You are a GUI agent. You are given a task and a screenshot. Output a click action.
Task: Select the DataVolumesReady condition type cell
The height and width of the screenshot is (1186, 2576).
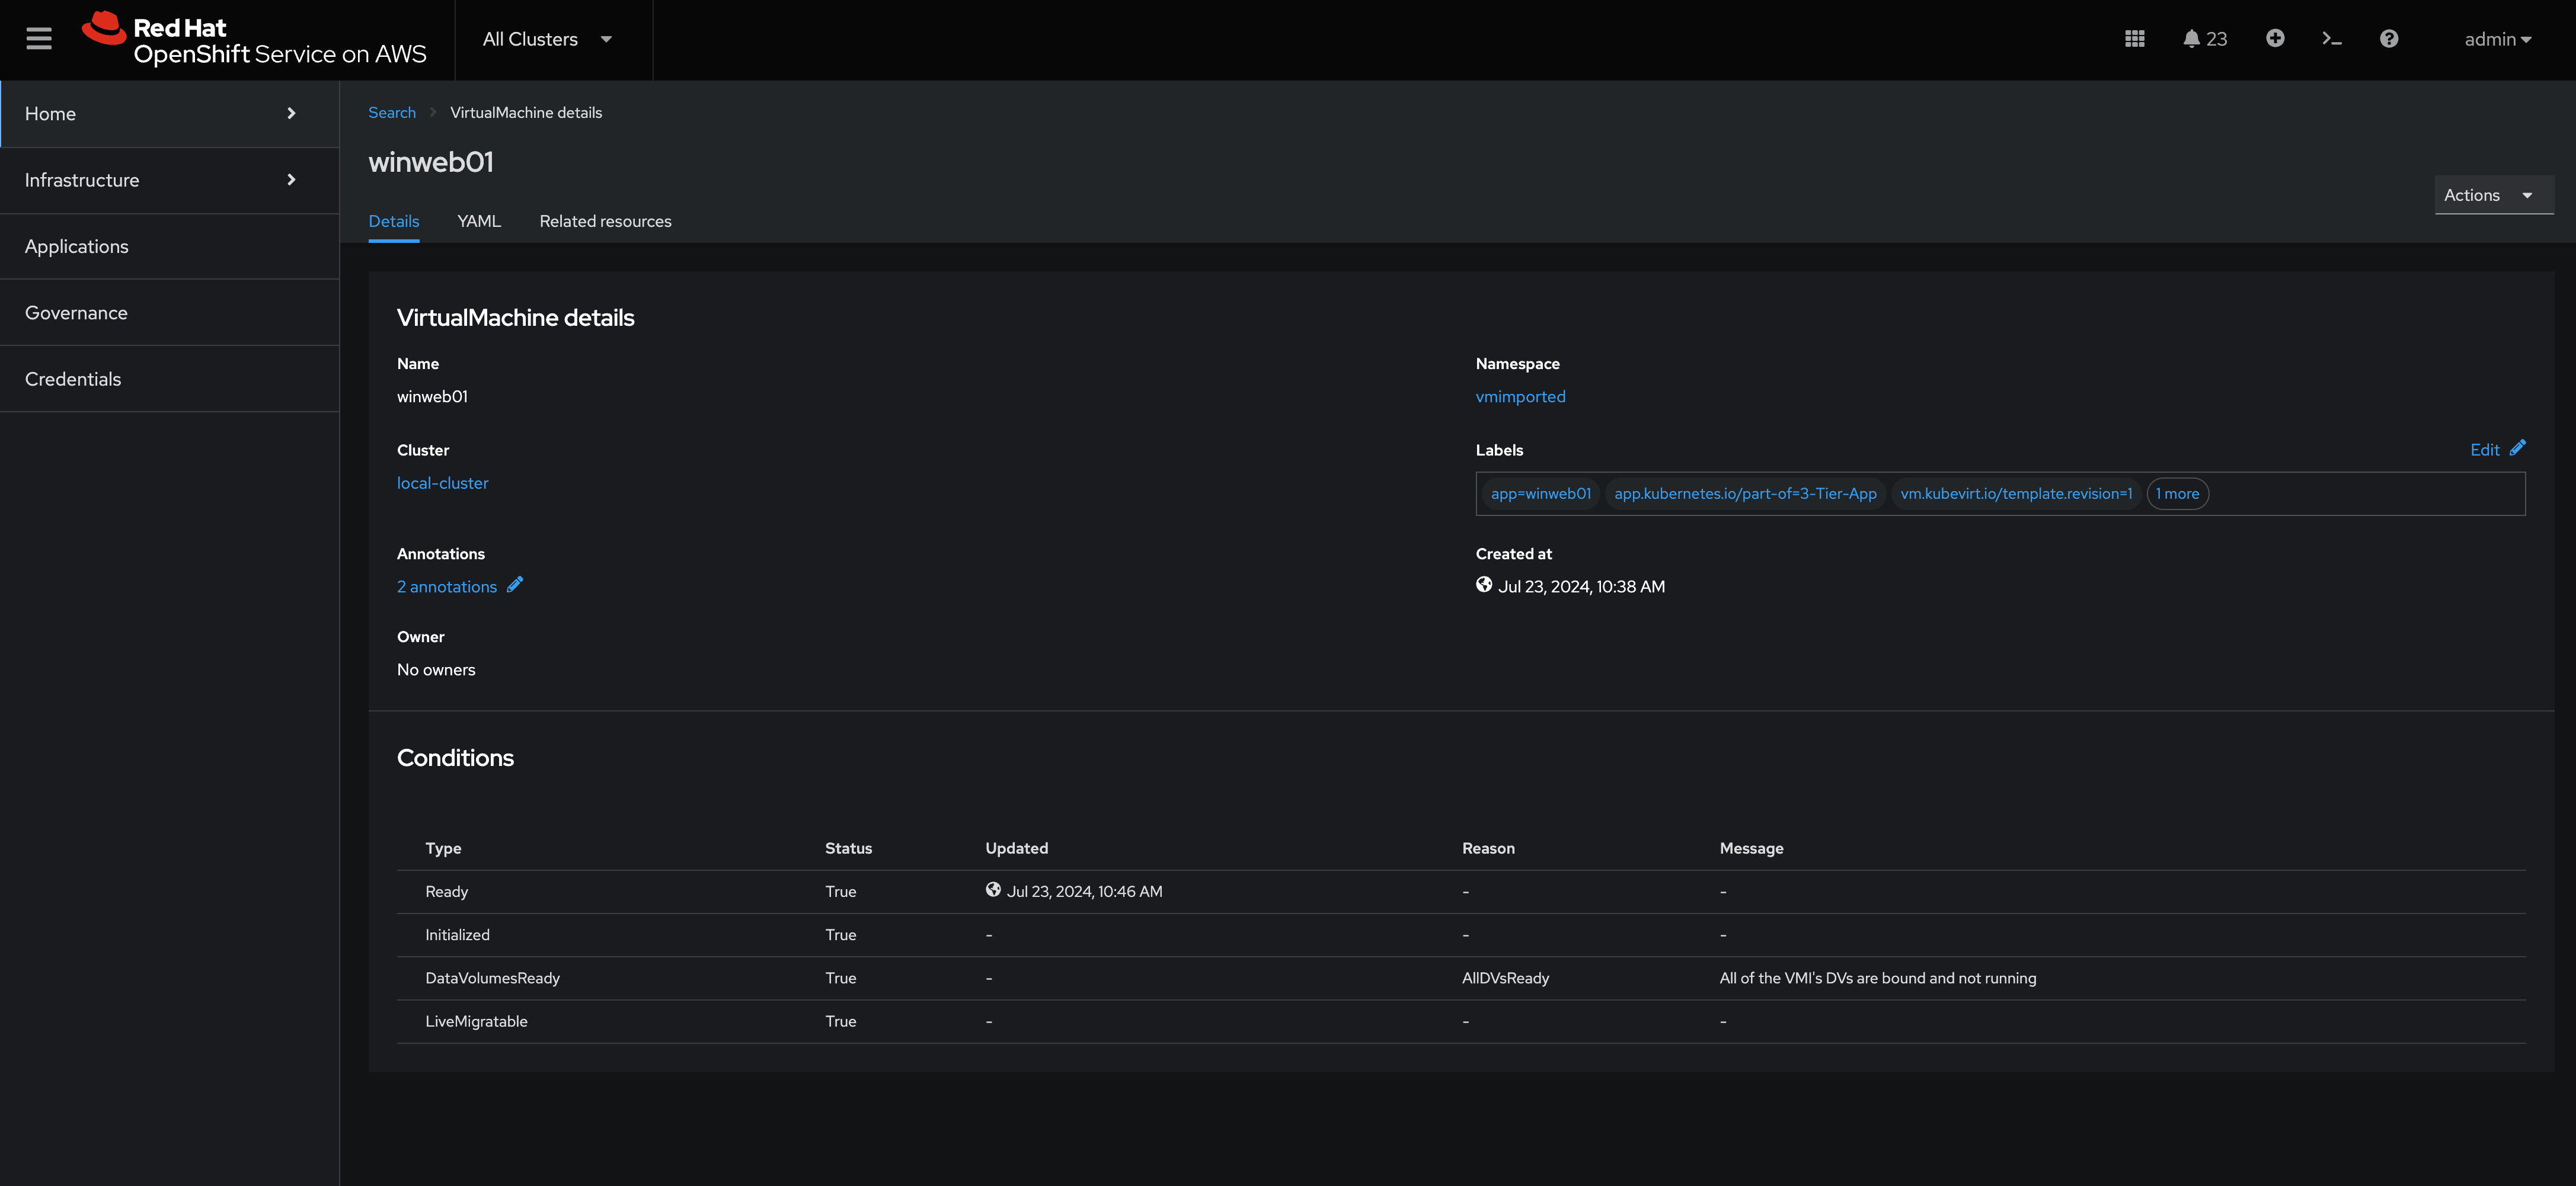tap(492, 978)
